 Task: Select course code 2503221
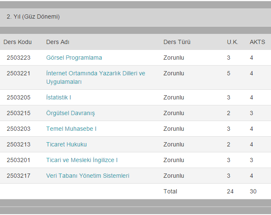[x=19, y=73]
